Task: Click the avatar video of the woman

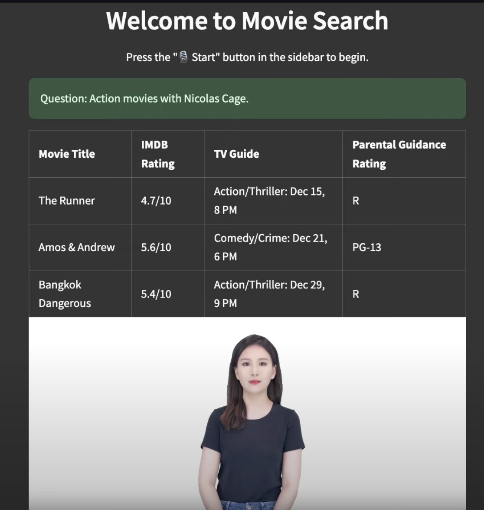Action: pos(247,414)
